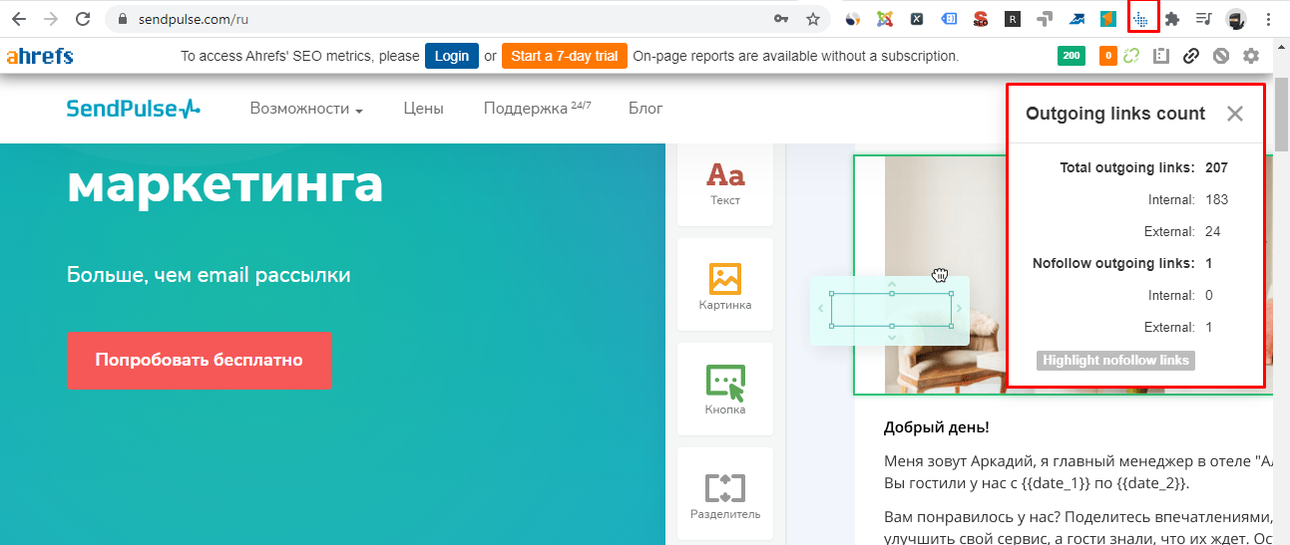Screen dimensions: 1290x545
Task: Open the media control playlist icon
Action: pyautogui.click(x=1204, y=19)
